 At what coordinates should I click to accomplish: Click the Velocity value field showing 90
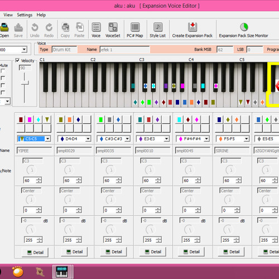coord(25,68)
